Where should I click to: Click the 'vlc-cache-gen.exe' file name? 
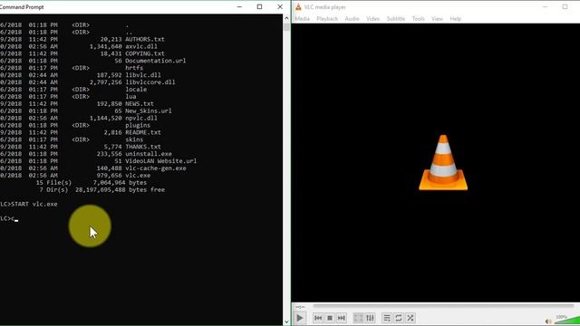point(155,168)
